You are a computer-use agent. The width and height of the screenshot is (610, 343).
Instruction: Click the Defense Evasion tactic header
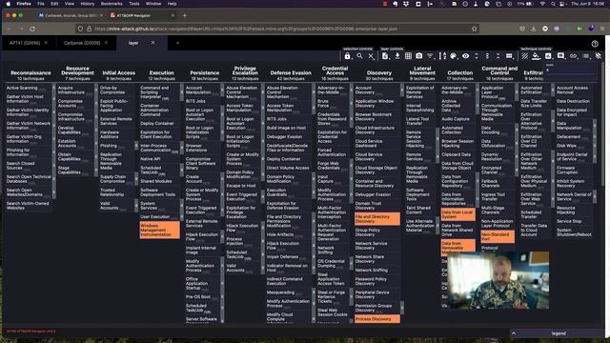pyautogui.click(x=291, y=72)
